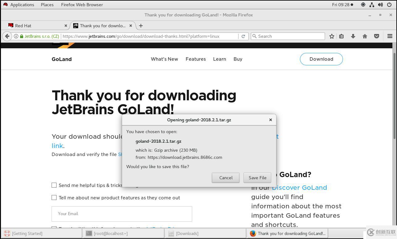Click the GoLand product name link
Image resolution: width=397 pixels, height=239 pixels.
[61, 59]
